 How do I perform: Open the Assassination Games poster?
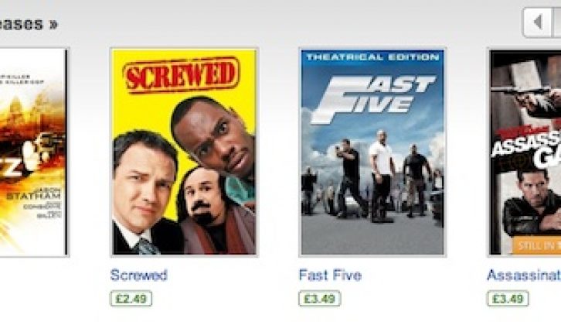[525, 152]
